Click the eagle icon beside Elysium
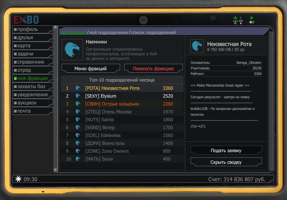Viewport: 287px width, 200px height. click(78, 96)
